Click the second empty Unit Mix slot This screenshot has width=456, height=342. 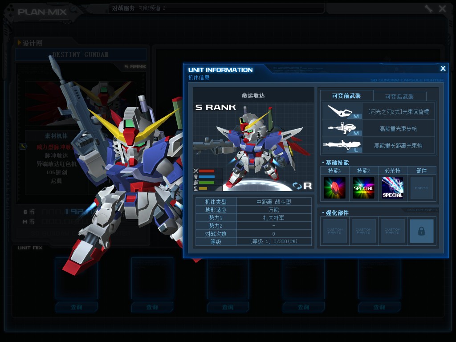point(152,278)
